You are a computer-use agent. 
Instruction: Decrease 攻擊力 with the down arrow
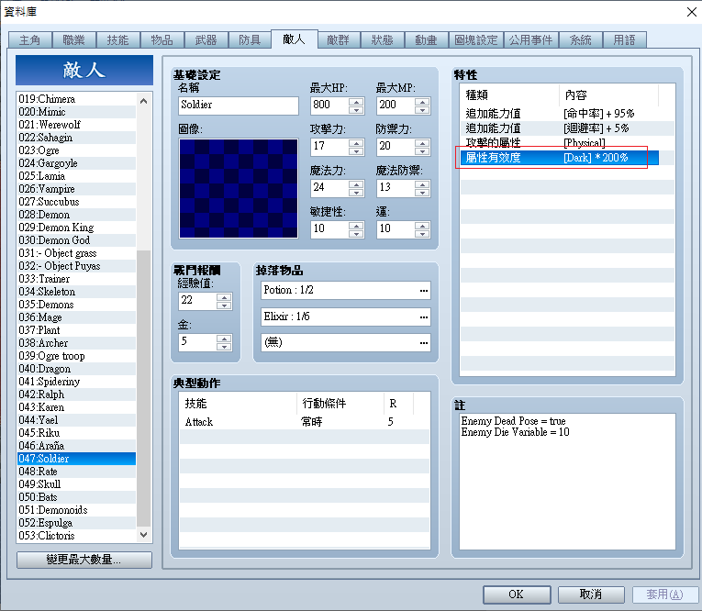click(356, 151)
